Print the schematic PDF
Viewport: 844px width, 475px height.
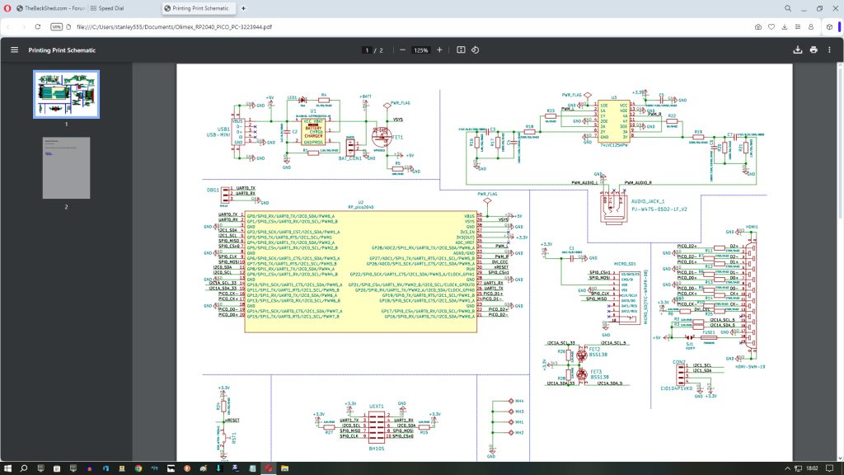coord(814,50)
